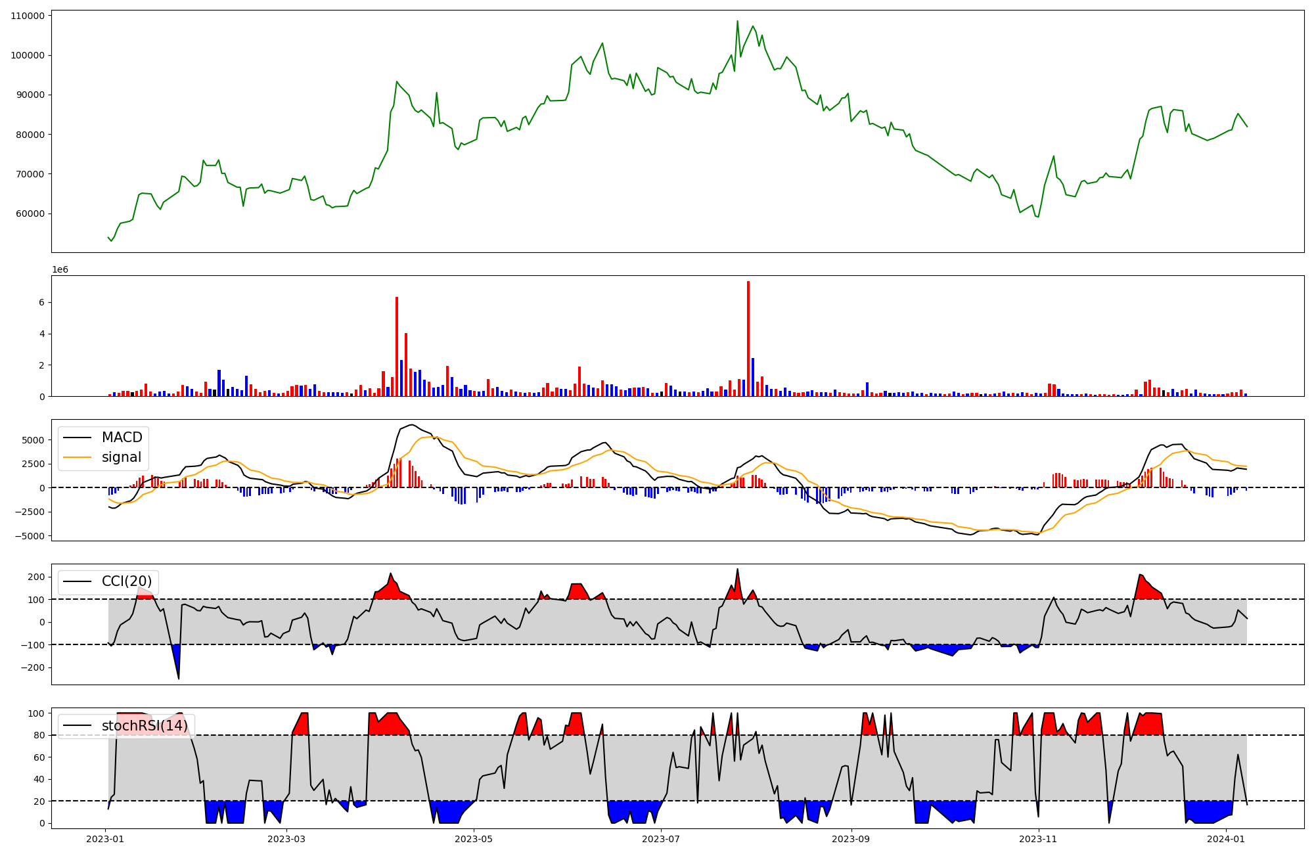Image resolution: width=1314 pixels, height=854 pixels.
Task: Click the 2023-03 x-axis tick label
Action: coord(286,839)
